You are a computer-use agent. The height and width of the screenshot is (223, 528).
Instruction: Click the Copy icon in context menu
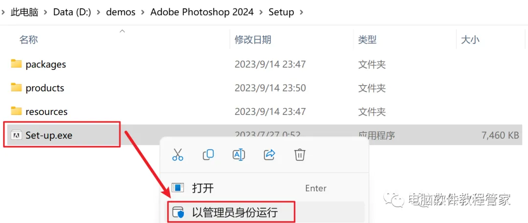(208, 155)
